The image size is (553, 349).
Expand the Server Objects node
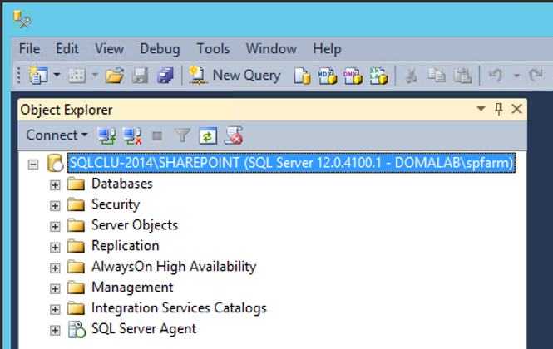pos(55,226)
